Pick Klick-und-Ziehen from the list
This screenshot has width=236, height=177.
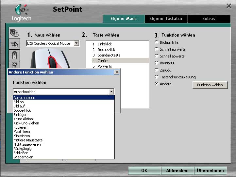64,123
